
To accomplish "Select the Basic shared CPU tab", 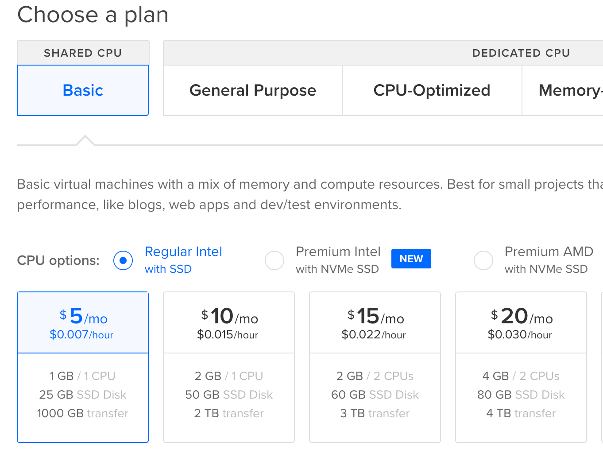I will pos(83,90).
